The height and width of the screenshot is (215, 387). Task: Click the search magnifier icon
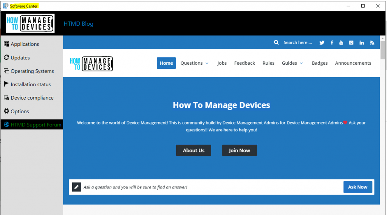[x=276, y=42]
